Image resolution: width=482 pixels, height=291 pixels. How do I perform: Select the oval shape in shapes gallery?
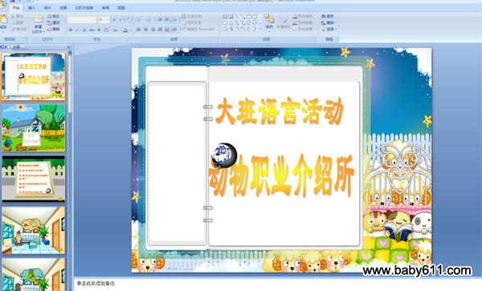click(255, 17)
